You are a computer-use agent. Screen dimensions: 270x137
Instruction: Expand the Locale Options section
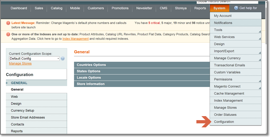[x=142, y=78]
